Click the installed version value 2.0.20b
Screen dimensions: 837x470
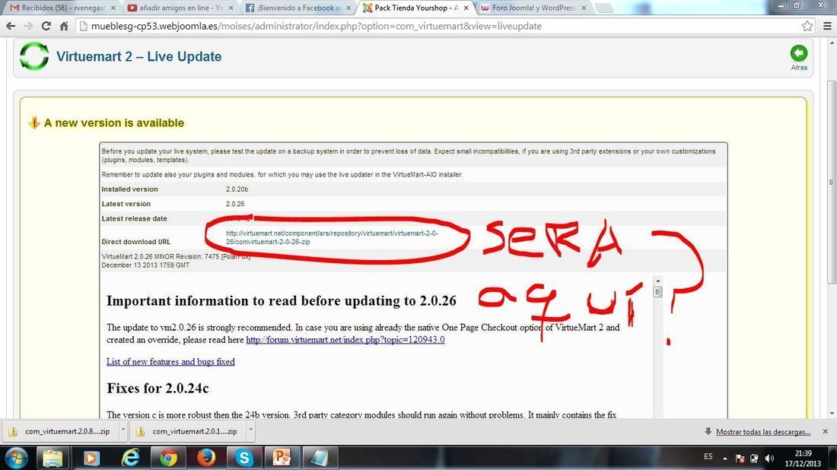tap(237, 189)
